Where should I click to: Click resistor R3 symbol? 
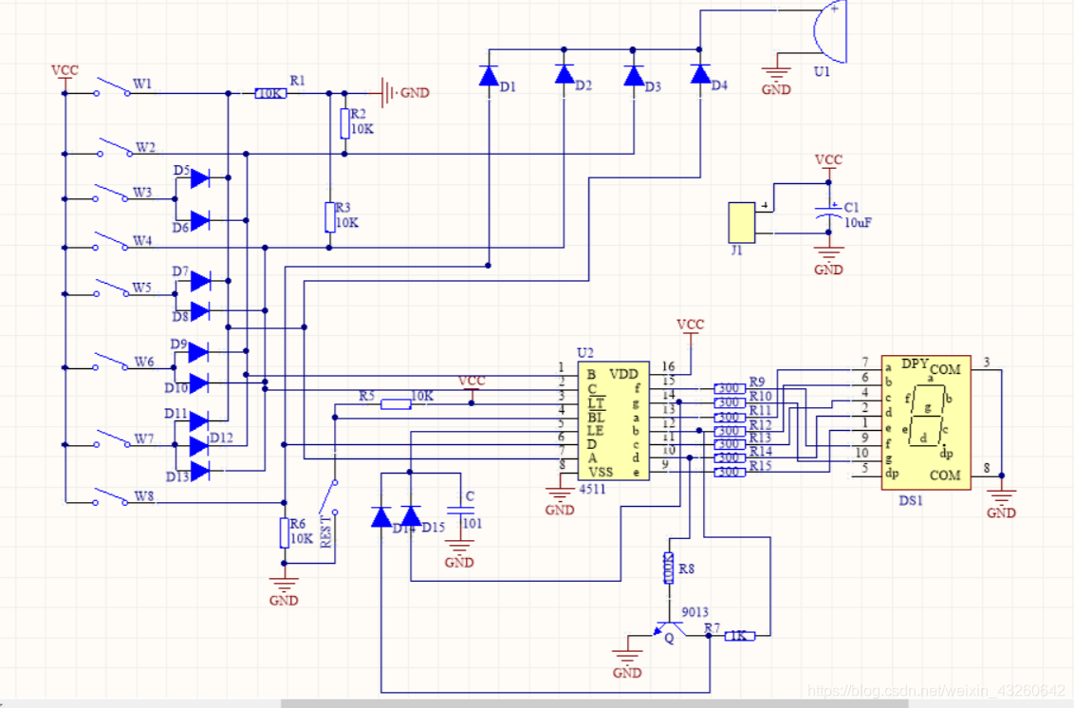pos(329,217)
